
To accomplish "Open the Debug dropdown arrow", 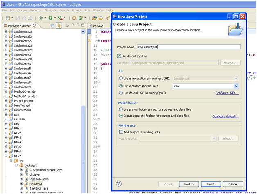I will 45,18.
